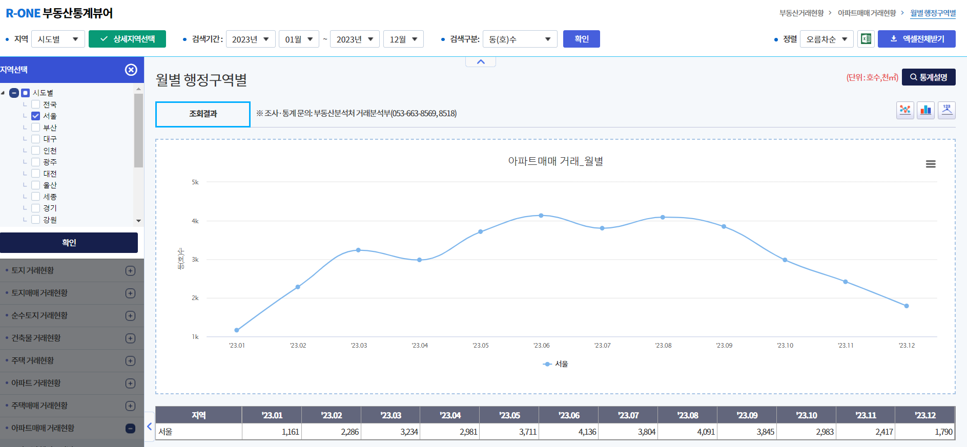Collapse the 시도별 tree node arrow

tap(3, 93)
